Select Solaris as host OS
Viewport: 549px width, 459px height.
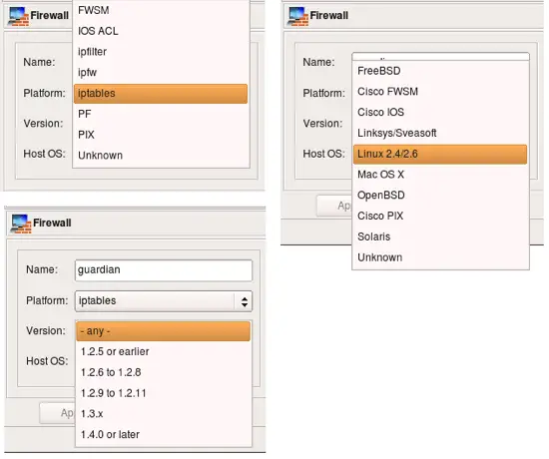click(440, 236)
